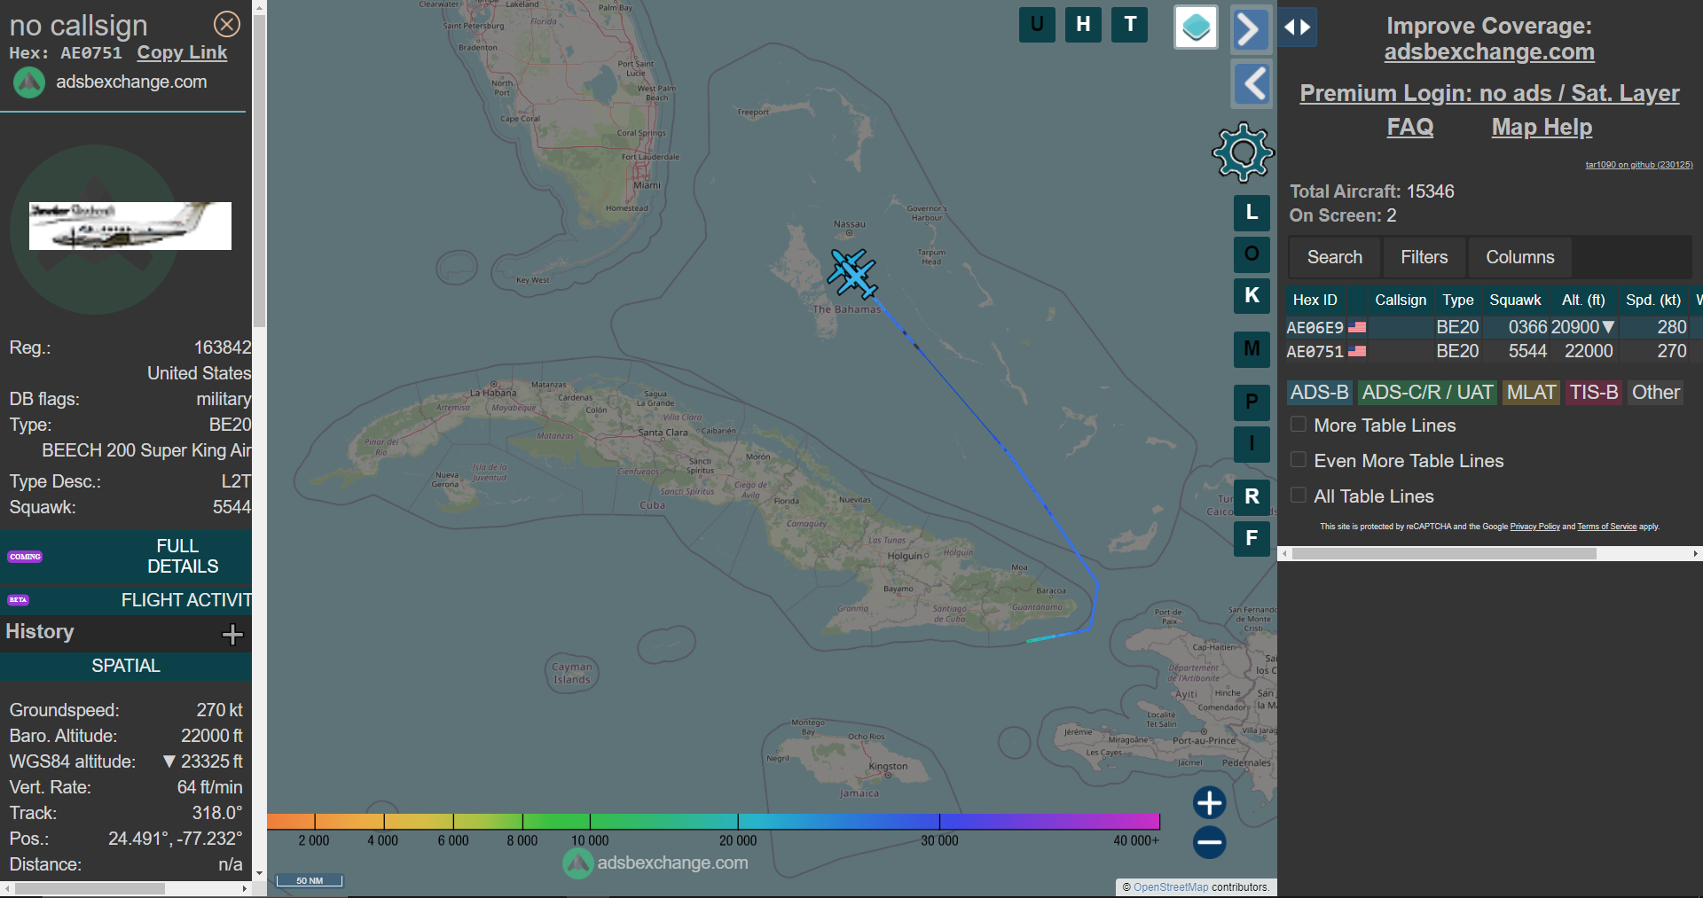
Task: Open the Filters tab
Action: coord(1424,257)
